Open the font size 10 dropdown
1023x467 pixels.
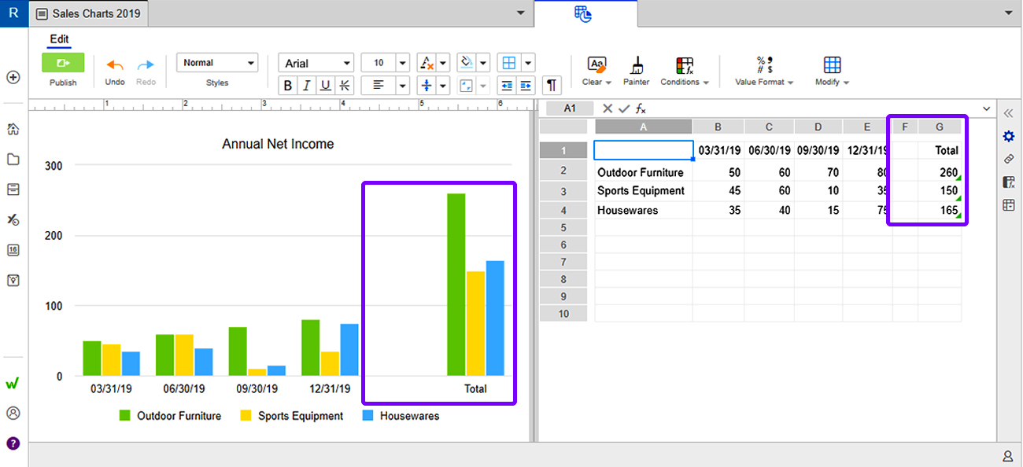click(x=386, y=63)
